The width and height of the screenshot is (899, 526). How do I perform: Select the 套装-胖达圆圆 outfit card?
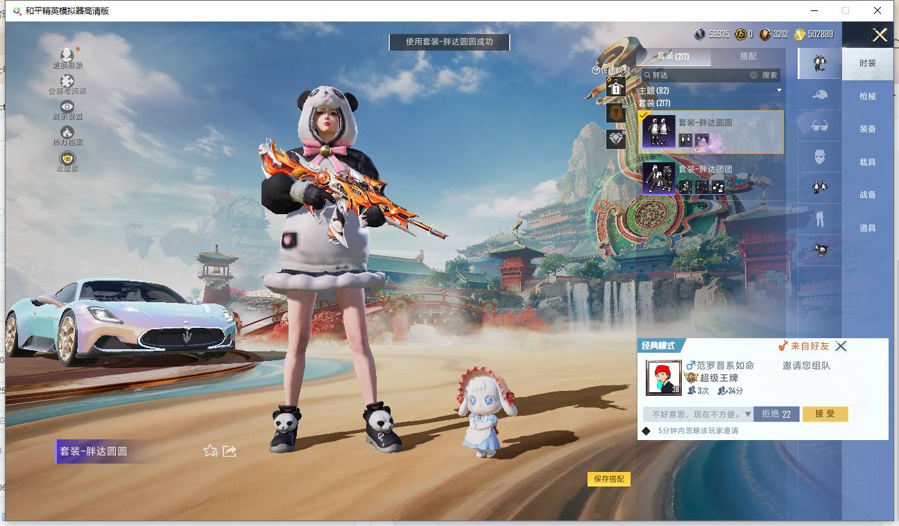point(711,132)
